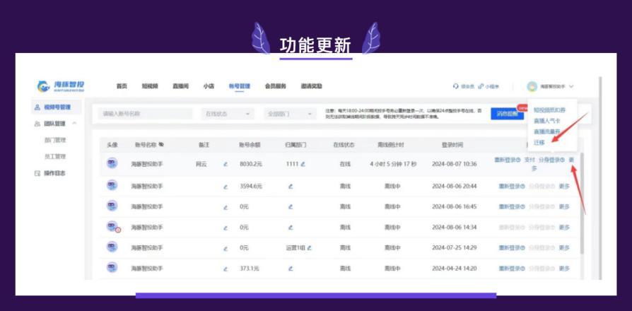Expand the user account chevron in the header
Screen dimensions: 632x311
click(571, 86)
